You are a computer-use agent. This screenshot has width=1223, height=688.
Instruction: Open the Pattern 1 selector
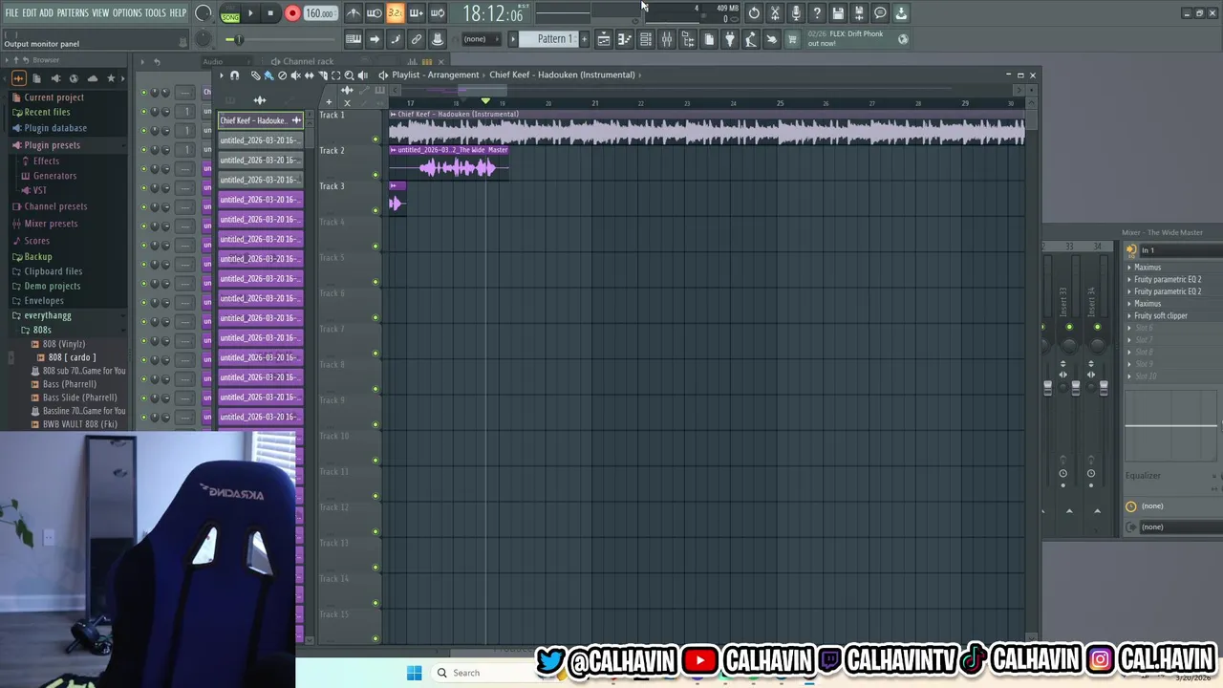pyautogui.click(x=554, y=39)
